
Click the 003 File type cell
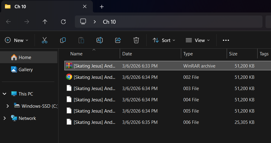coord(191,89)
